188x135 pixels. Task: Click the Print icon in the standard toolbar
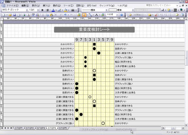(x=24, y=15)
